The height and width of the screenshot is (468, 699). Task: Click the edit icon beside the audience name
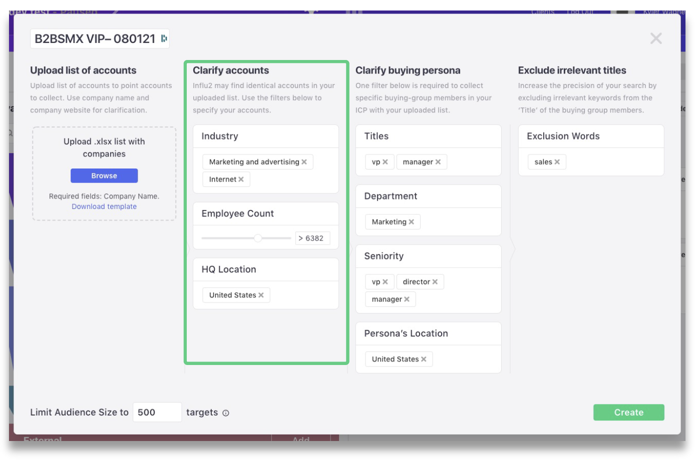164,38
